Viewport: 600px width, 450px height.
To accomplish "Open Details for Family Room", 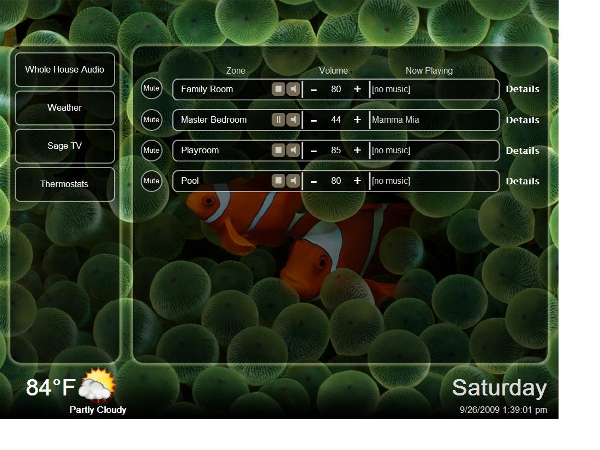I will point(523,89).
